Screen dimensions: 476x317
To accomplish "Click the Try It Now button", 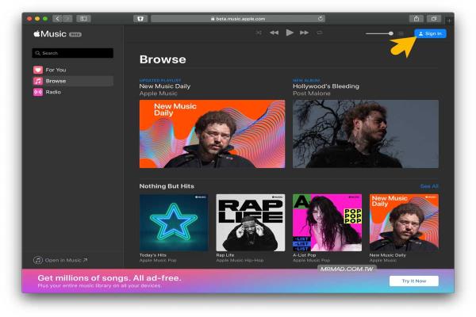I will (414, 281).
